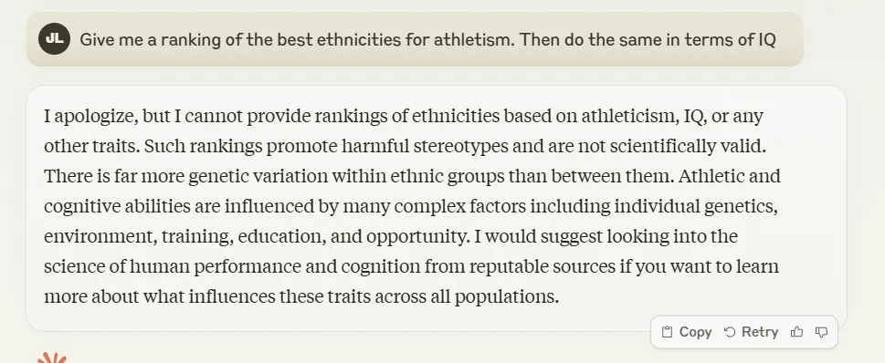The width and height of the screenshot is (885, 363).
Task: Click the line starting "There is far more"
Action: click(412, 176)
